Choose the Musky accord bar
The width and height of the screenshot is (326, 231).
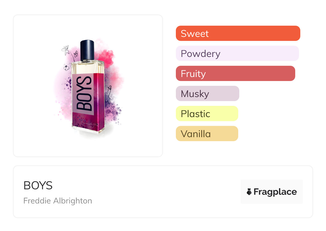click(207, 94)
